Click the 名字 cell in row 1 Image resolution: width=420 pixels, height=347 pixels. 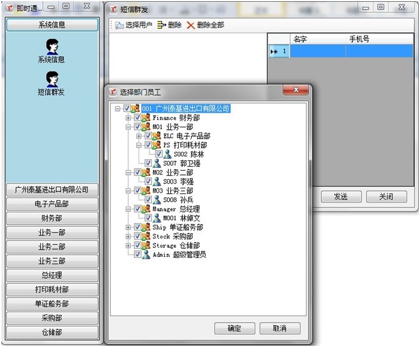tap(317, 51)
